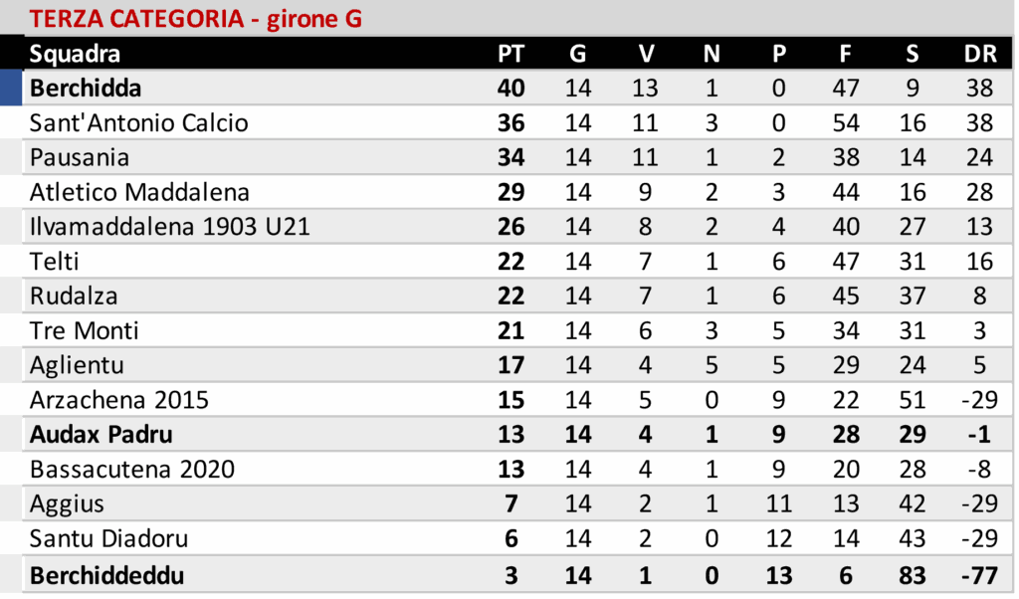
Task: Click the DR column header
Action: [x=980, y=54]
